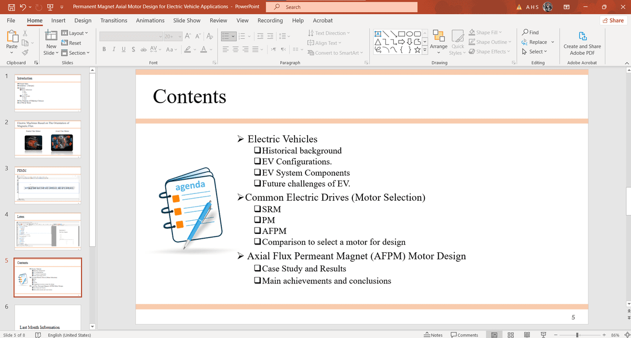Open the Transitions ribbon tab

click(x=114, y=21)
